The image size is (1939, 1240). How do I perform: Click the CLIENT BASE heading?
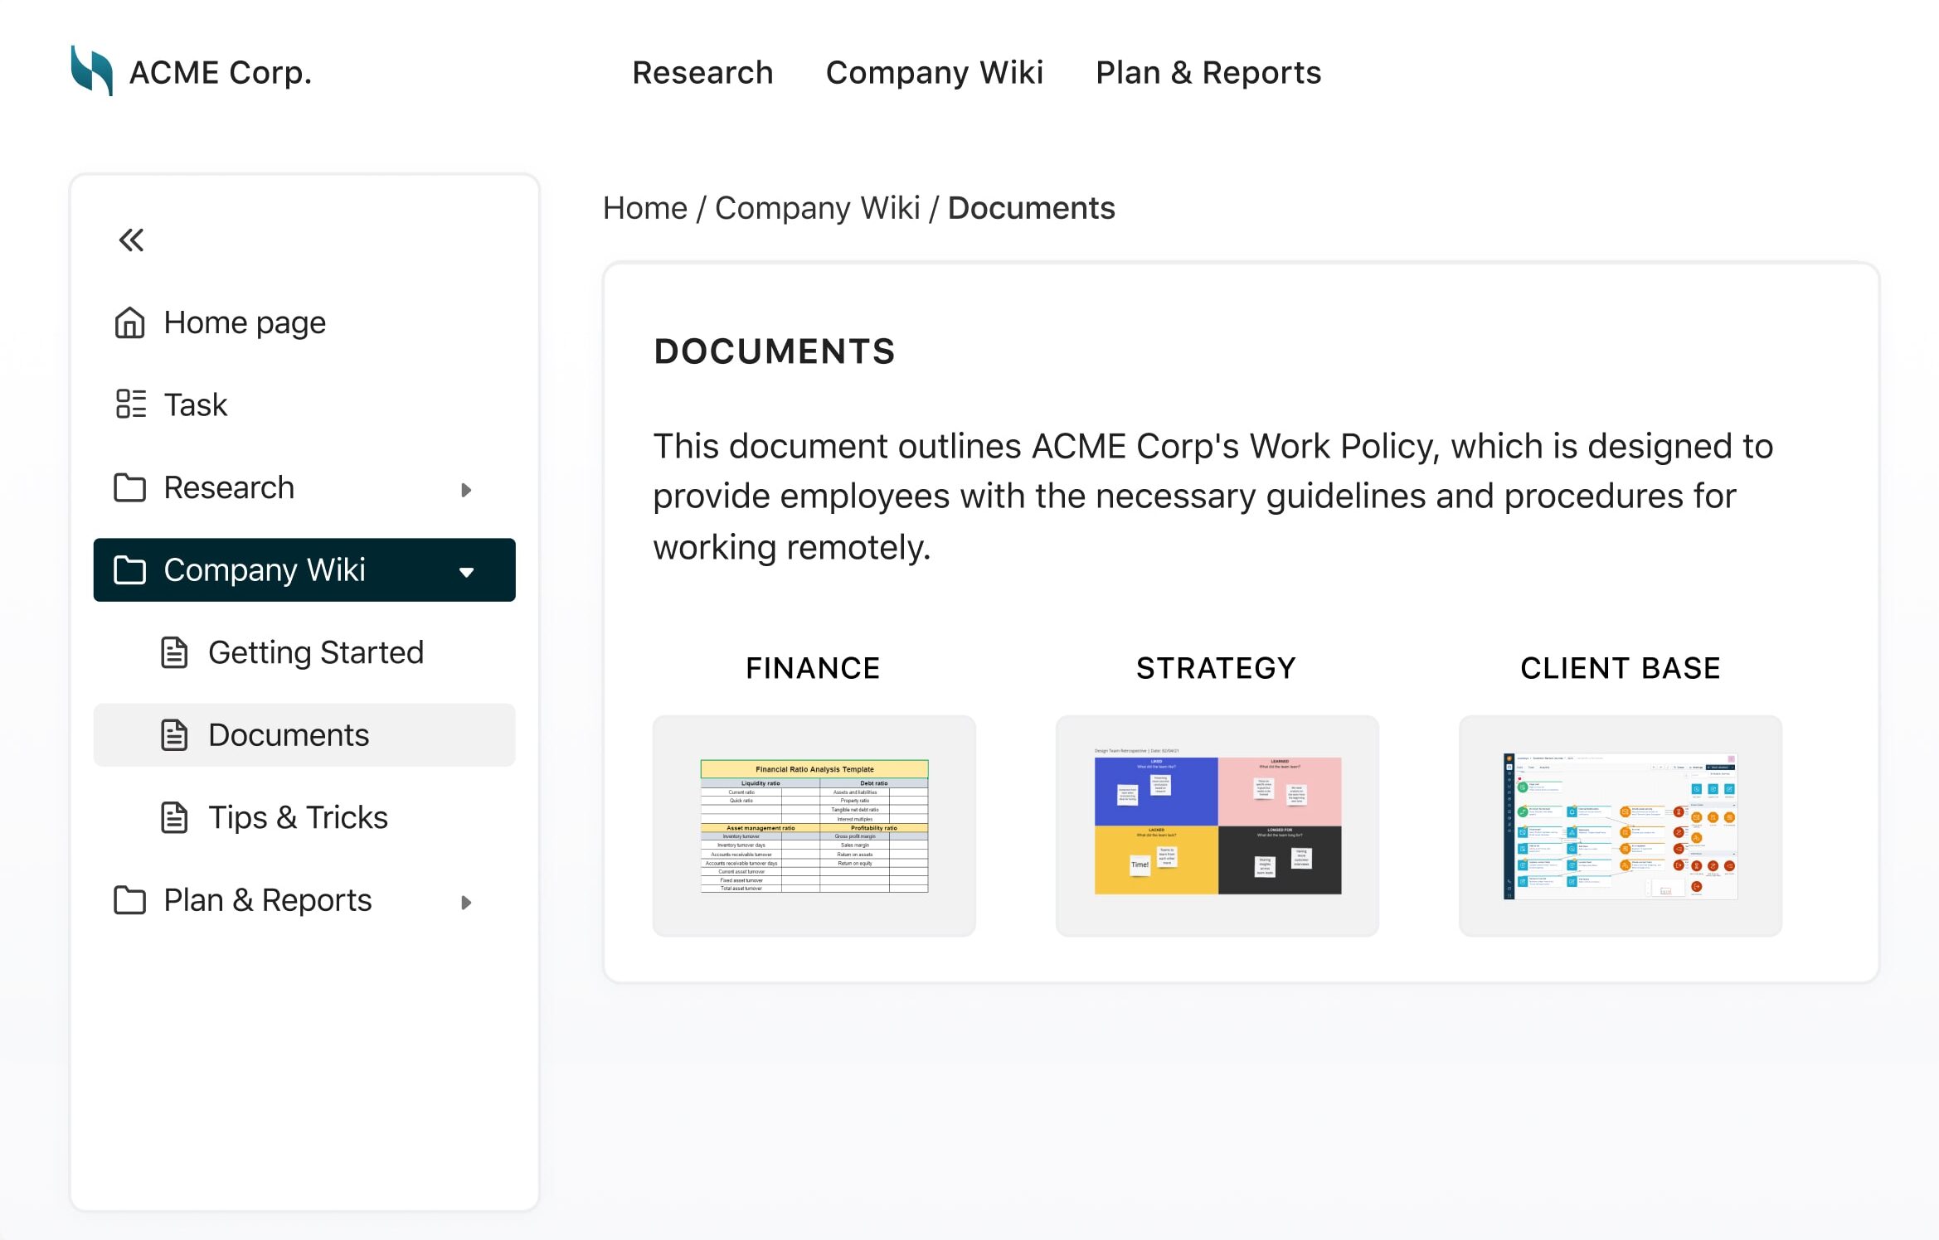click(1621, 668)
